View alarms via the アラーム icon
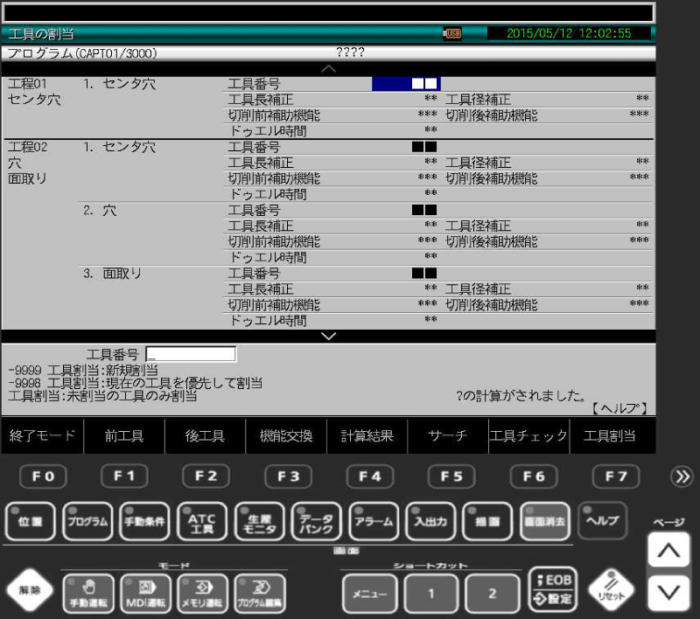The width and height of the screenshot is (700, 619). tap(374, 520)
